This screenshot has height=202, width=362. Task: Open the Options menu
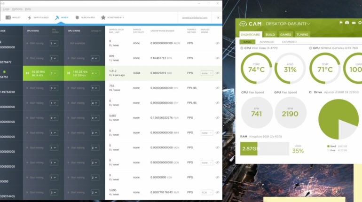click(17, 9)
